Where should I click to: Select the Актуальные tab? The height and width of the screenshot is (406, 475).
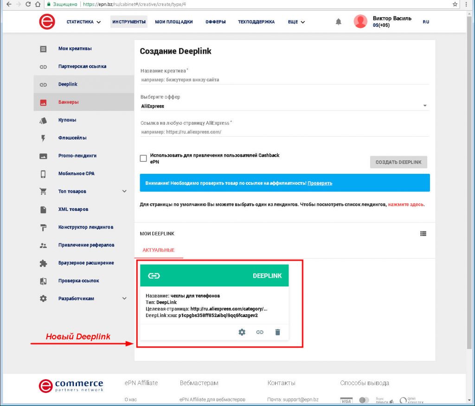(x=159, y=250)
